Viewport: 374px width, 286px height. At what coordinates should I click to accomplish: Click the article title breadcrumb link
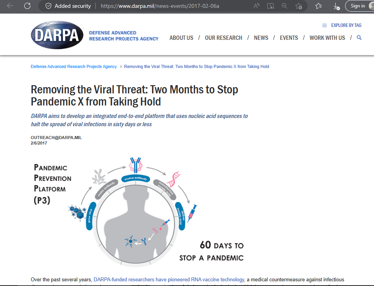197,66
